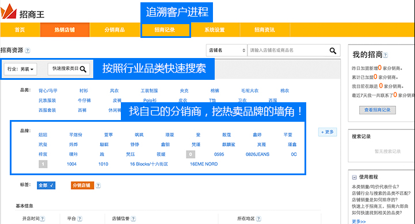Open the 店铺名 search type dropdown
Viewport: 415px width, 224px height.
coord(227,50)
